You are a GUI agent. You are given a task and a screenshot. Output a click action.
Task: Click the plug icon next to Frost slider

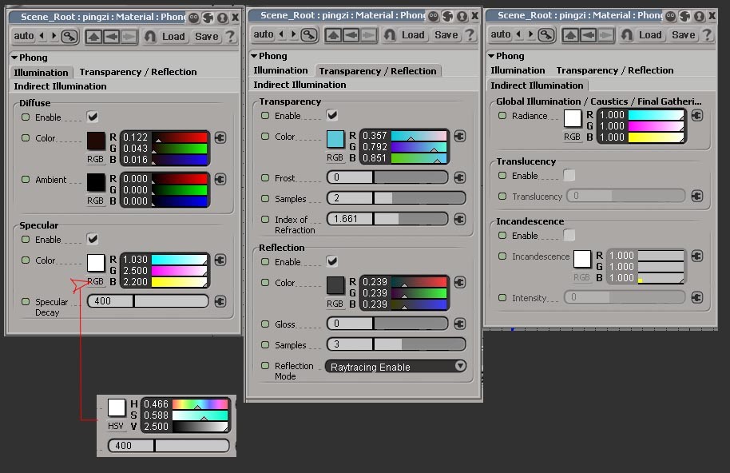(x=460, y=177)
